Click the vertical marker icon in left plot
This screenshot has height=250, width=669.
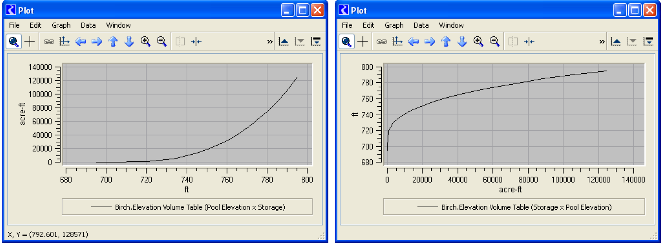pyautogui.click(x=196, y=42)
